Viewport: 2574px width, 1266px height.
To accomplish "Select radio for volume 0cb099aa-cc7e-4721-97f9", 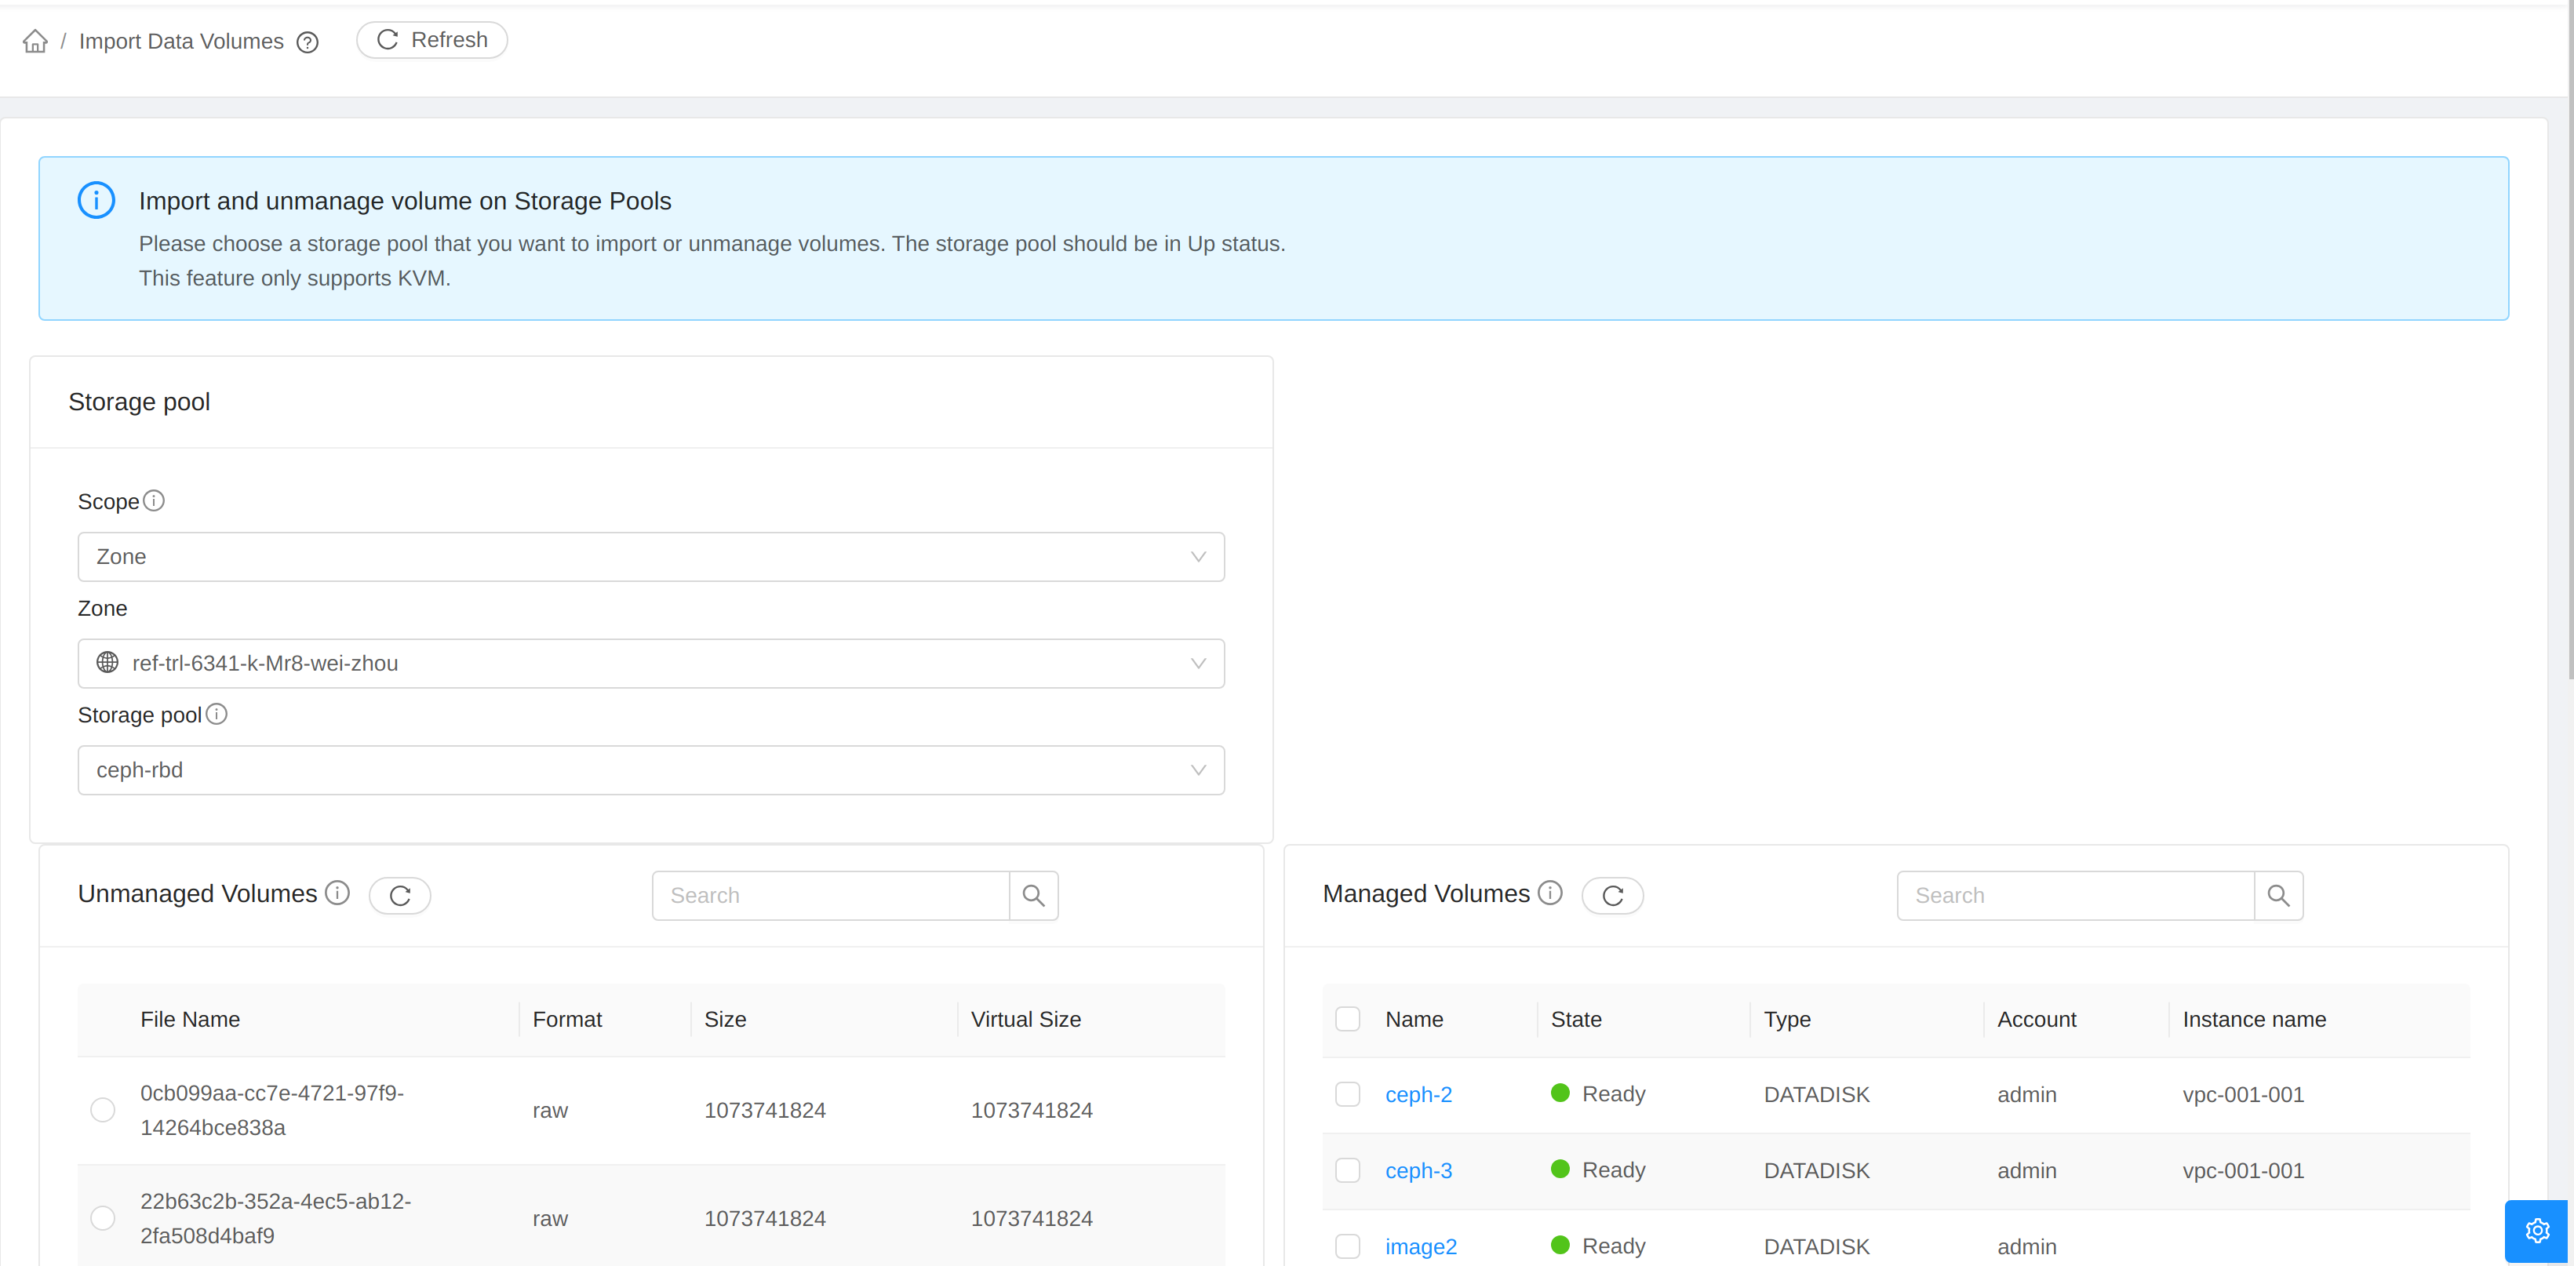I will [103, 1109].
